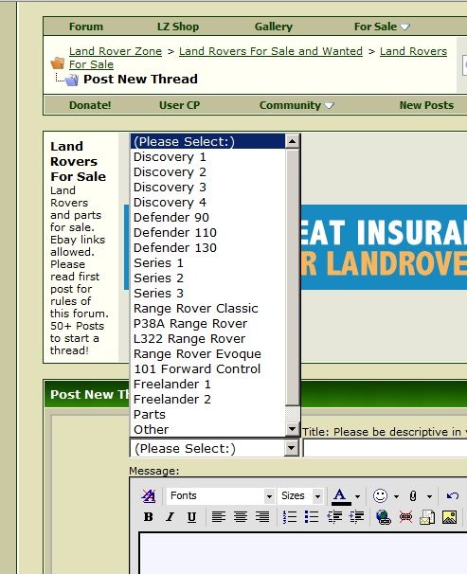Click the Insert Link globe icon

(384, 517)
